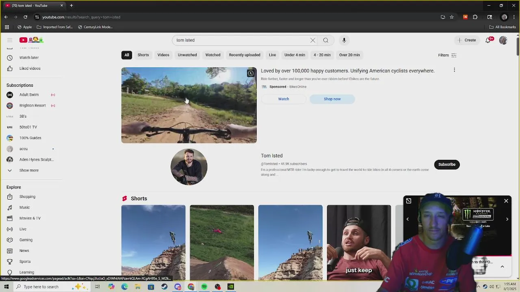
Task: Click the SoundCloud extension icon
Action: [x=465, y=17]
